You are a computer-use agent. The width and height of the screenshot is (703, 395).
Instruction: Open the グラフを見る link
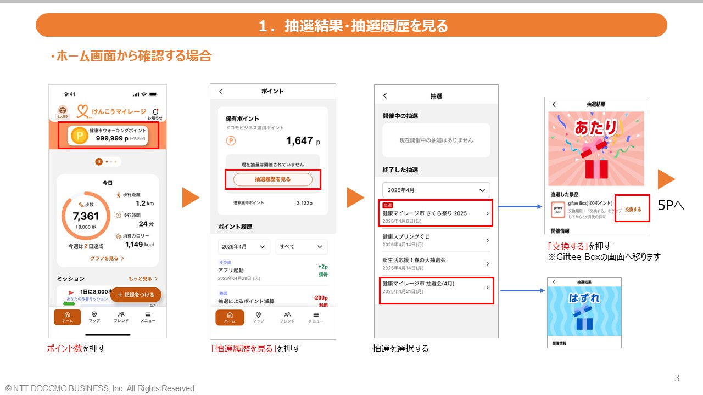pyautogui.click(x=107, y=258)
